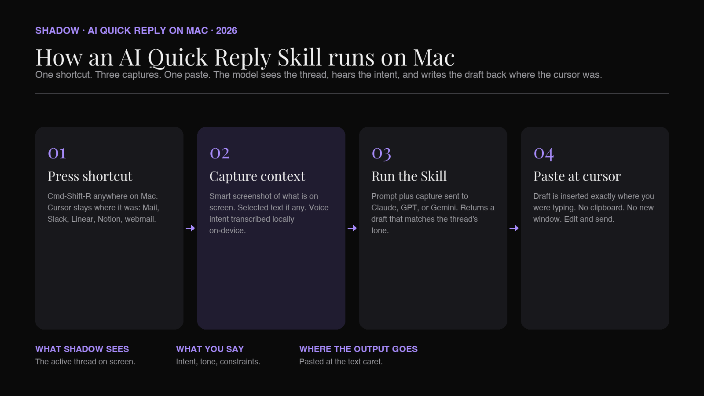Screen dimensions: 704x396
Task: Click 'Intent, tone, constraints.' text
Action: pos(218,362)
